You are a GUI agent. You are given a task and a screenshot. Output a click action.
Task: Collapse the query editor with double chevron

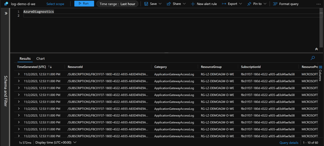point(316,49)
